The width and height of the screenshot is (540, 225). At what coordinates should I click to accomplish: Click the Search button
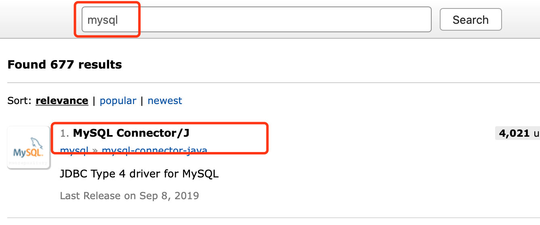pyautogui.click(x=470, y=19)
